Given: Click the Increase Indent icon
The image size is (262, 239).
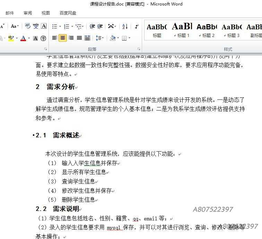Looking at the screenshot, I should pyautogui.click(x=100, y=26).
